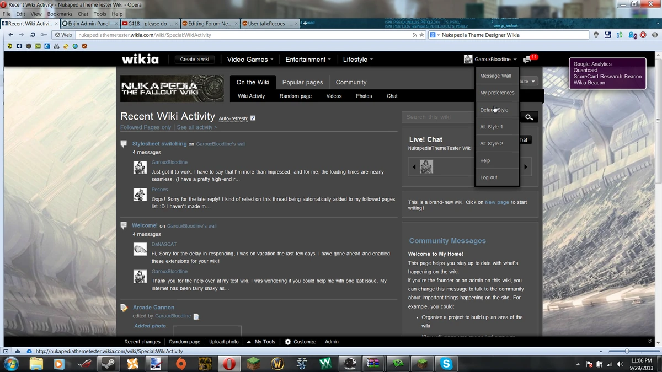The image size is (662, 372).
Task: Open Skype from the taskbar
Action: pos(446,364)
